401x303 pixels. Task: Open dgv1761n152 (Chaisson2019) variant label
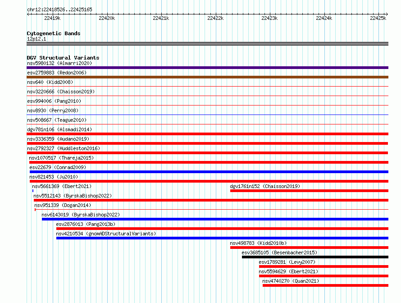(x=265, y=186)
